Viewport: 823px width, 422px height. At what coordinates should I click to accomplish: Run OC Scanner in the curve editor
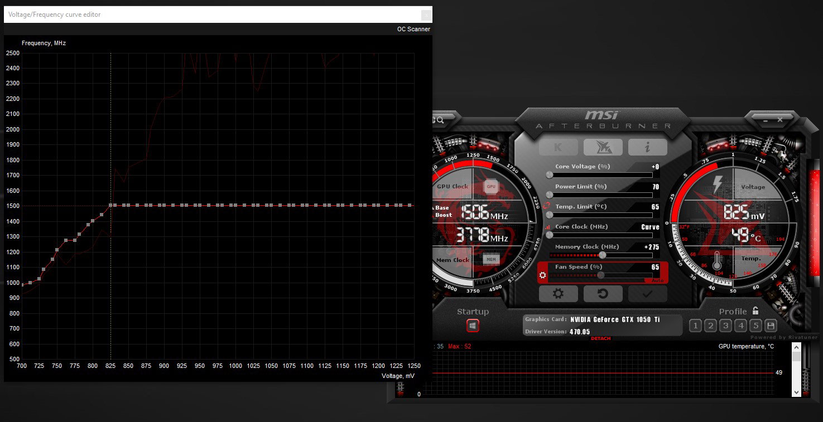click(x=413, y=29)
